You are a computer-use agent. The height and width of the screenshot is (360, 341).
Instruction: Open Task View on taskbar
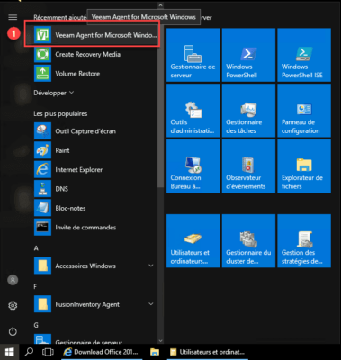48,352
